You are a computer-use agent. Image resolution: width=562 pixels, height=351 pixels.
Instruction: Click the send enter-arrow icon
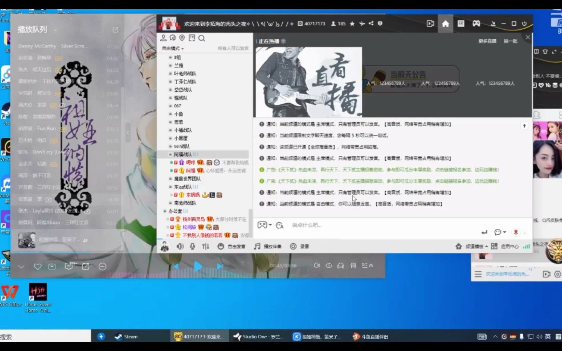[x=484, y=232]
